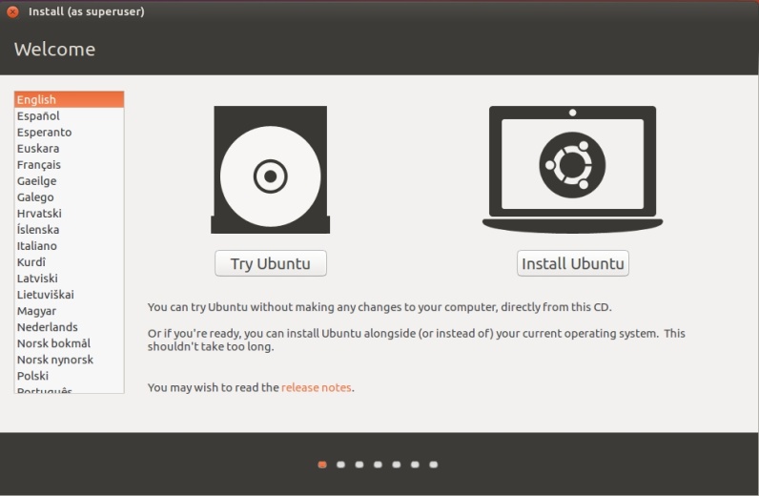Click the Install Ubuntu button
Image resolution: width=759 pixels, height=496 pixels.
[573, 263]
